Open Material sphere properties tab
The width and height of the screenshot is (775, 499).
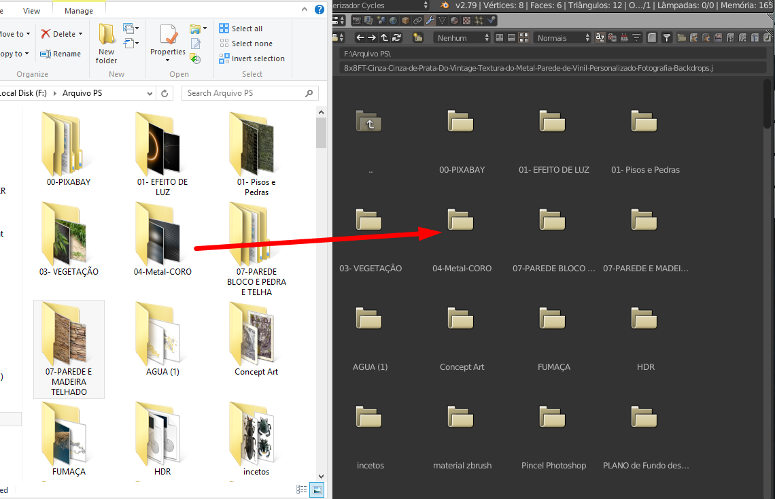coord(454,20)
